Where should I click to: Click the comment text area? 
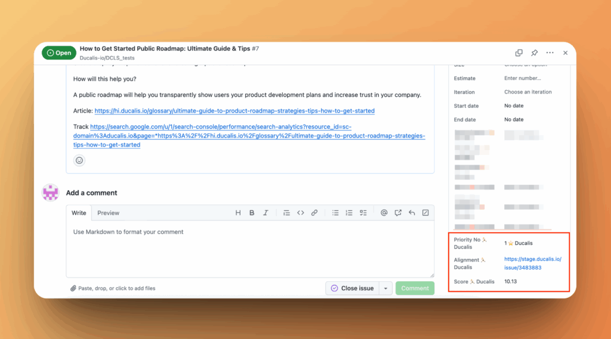[x=250, y=249]
